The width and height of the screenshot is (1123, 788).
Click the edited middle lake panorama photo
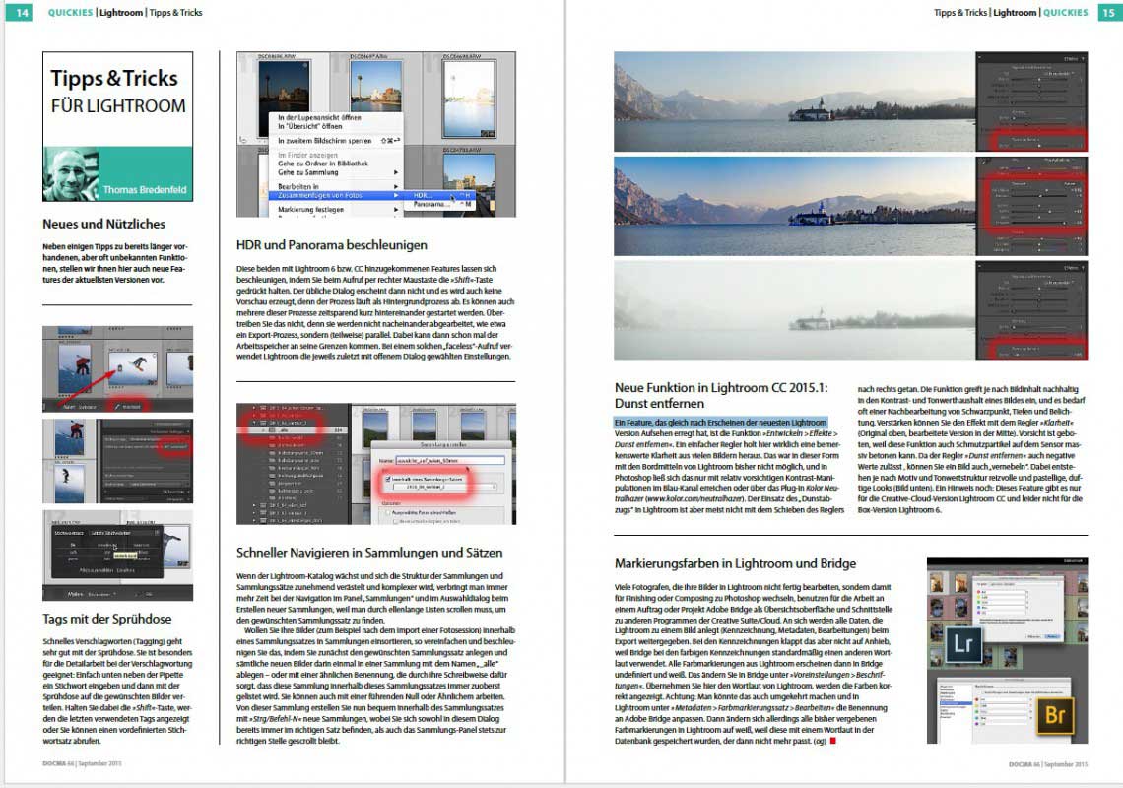(x=794, y=206)
